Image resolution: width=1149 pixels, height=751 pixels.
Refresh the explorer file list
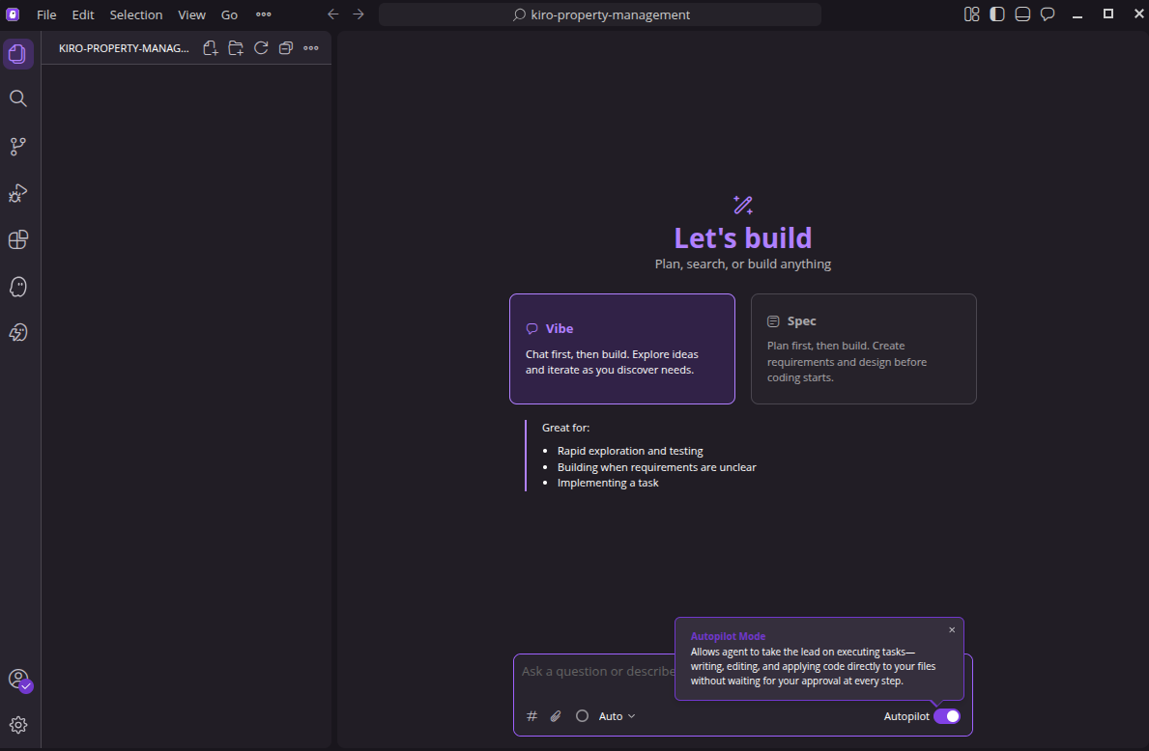pyautogui.click(x=261, y=48)
